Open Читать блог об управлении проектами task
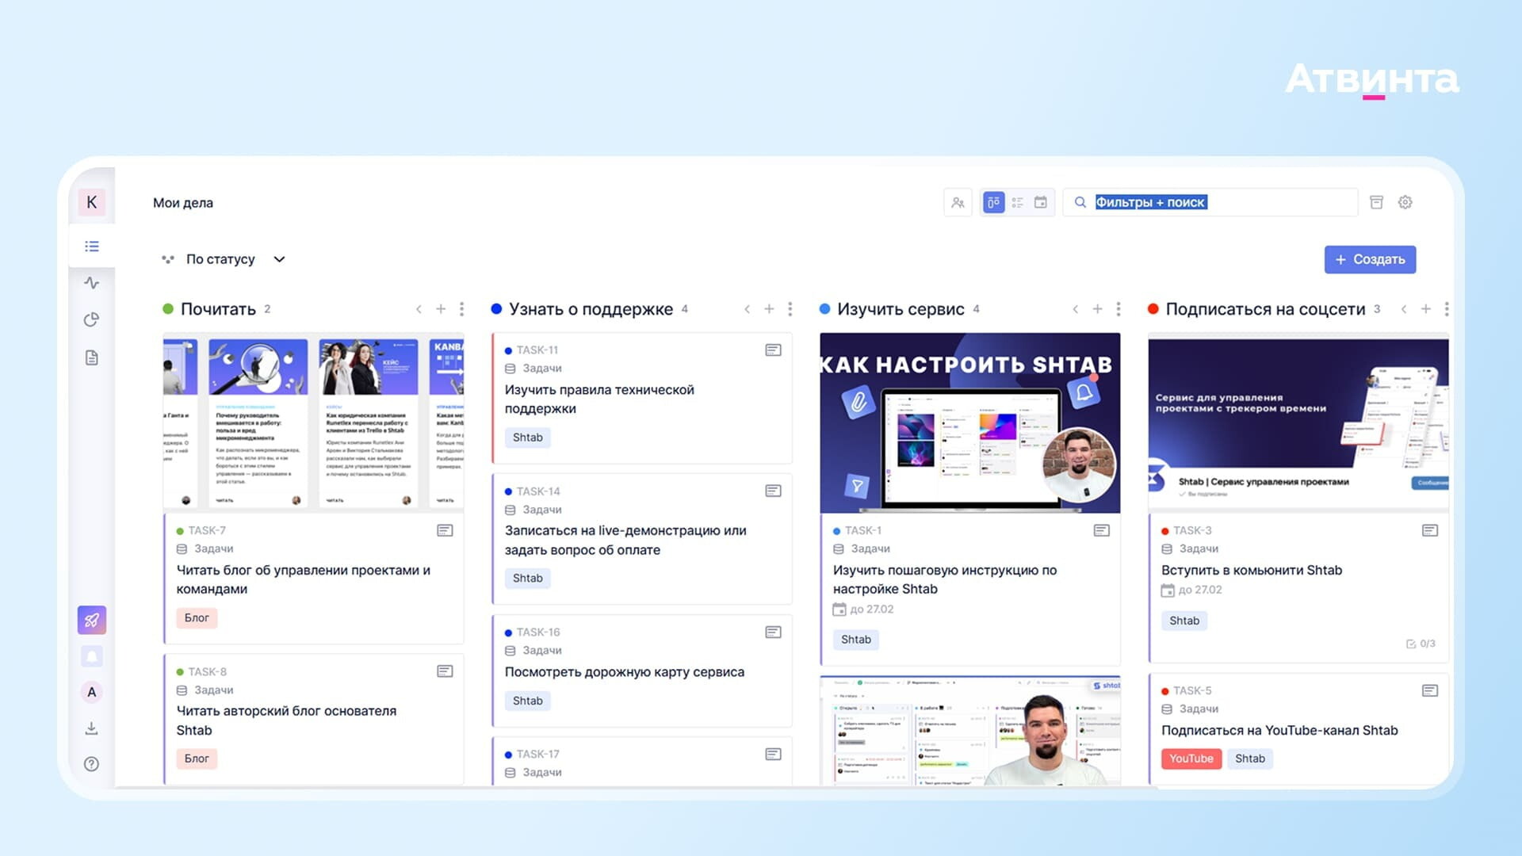 (x=304, y=580)
